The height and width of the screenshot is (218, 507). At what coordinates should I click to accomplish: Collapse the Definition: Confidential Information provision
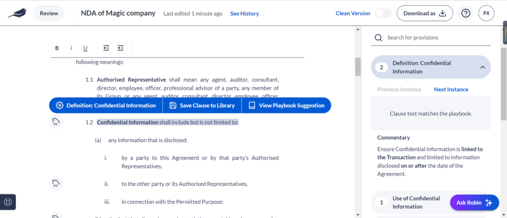point(483,67)
